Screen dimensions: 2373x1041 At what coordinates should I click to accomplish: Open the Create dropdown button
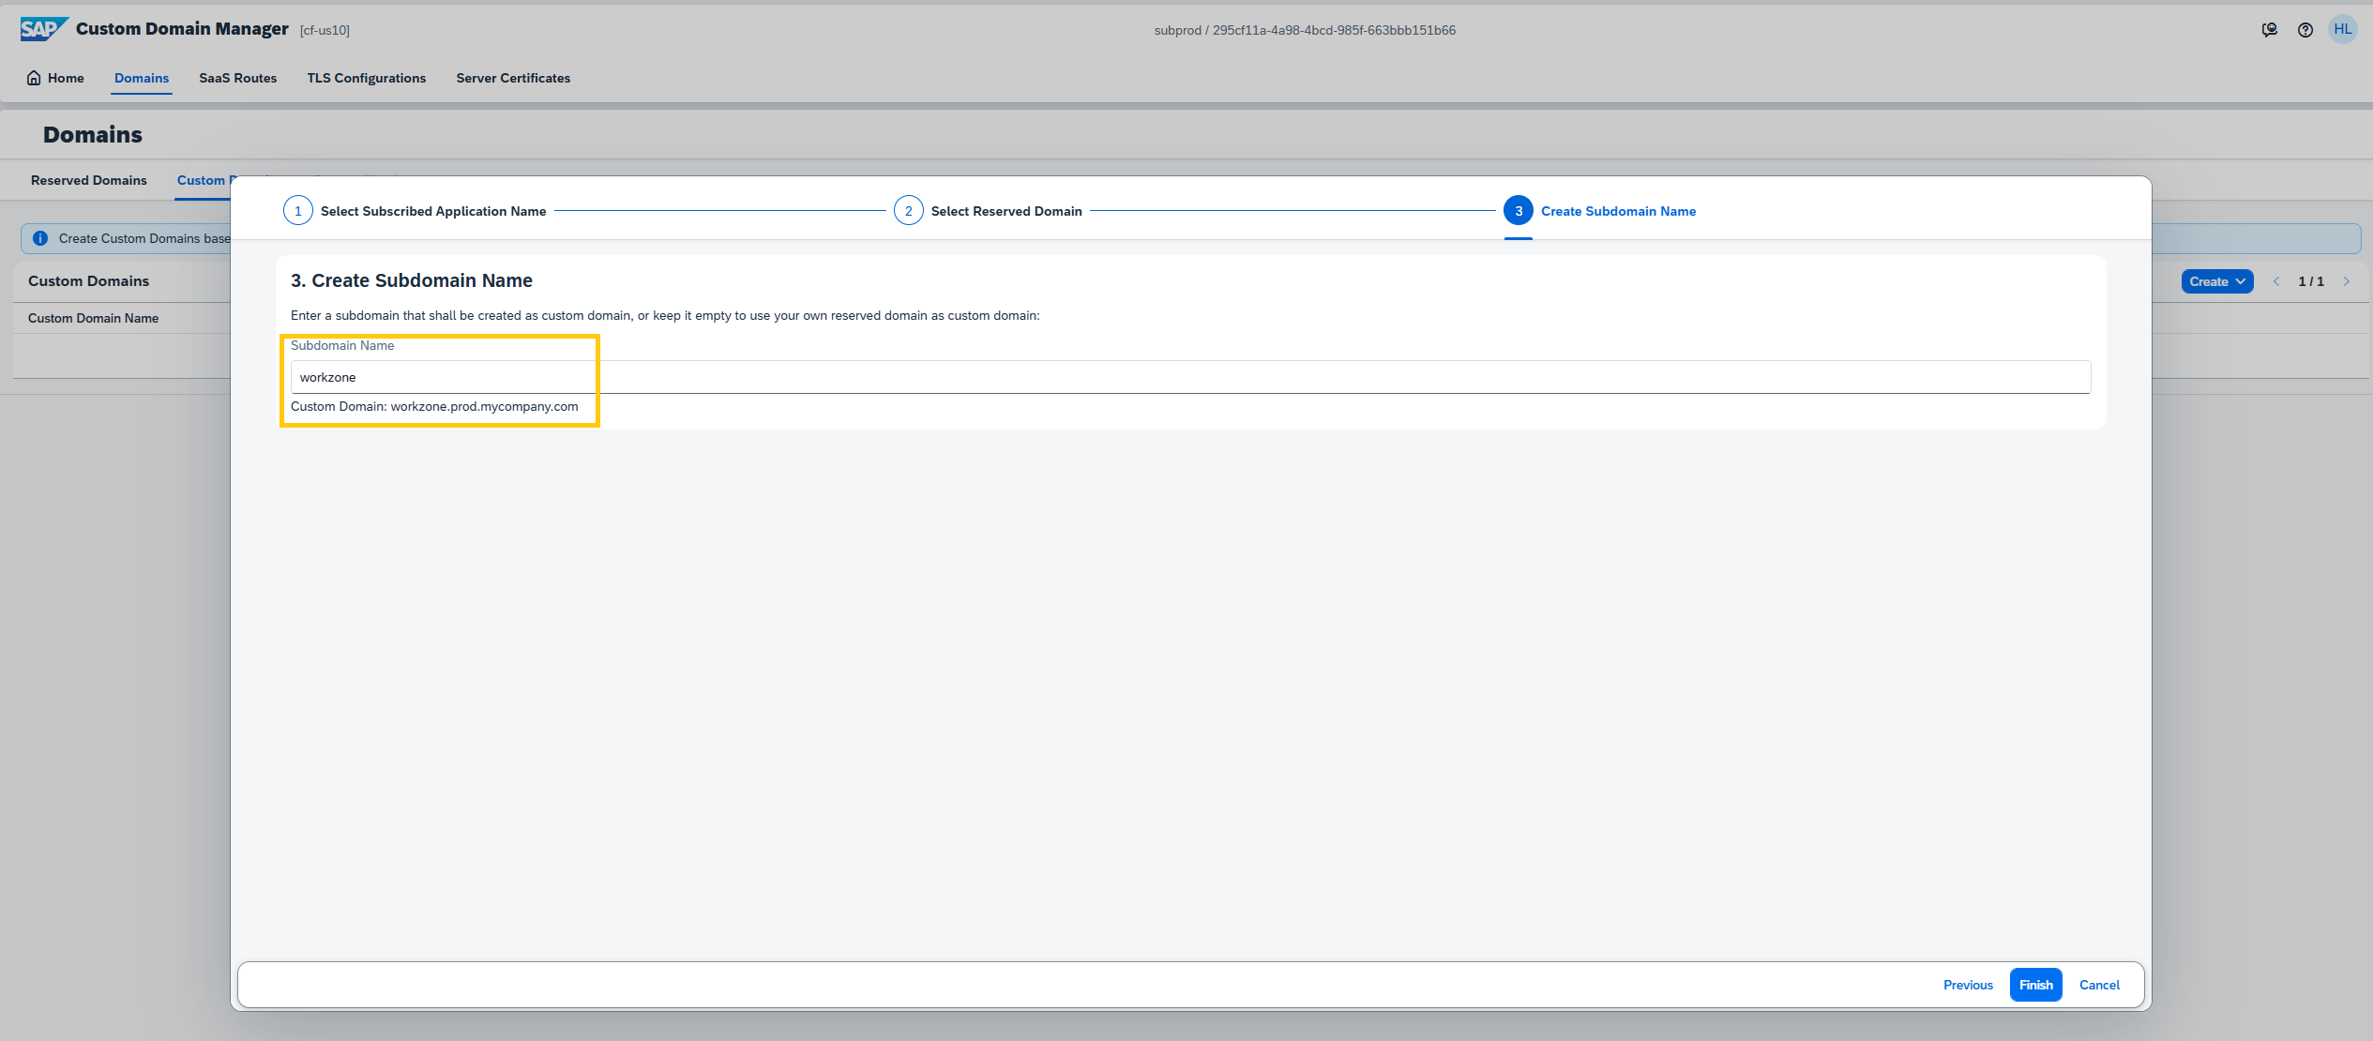tap(2217, 281)
